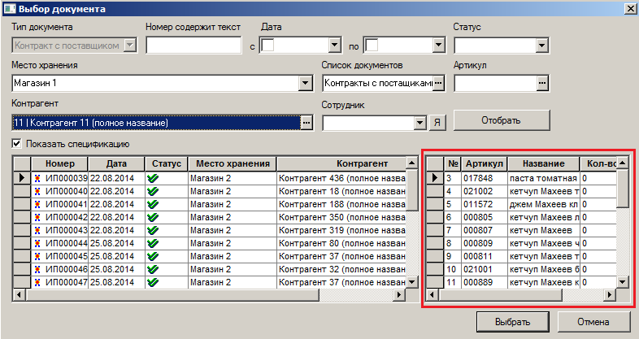Click the Артикул input field

pos(495,83)
